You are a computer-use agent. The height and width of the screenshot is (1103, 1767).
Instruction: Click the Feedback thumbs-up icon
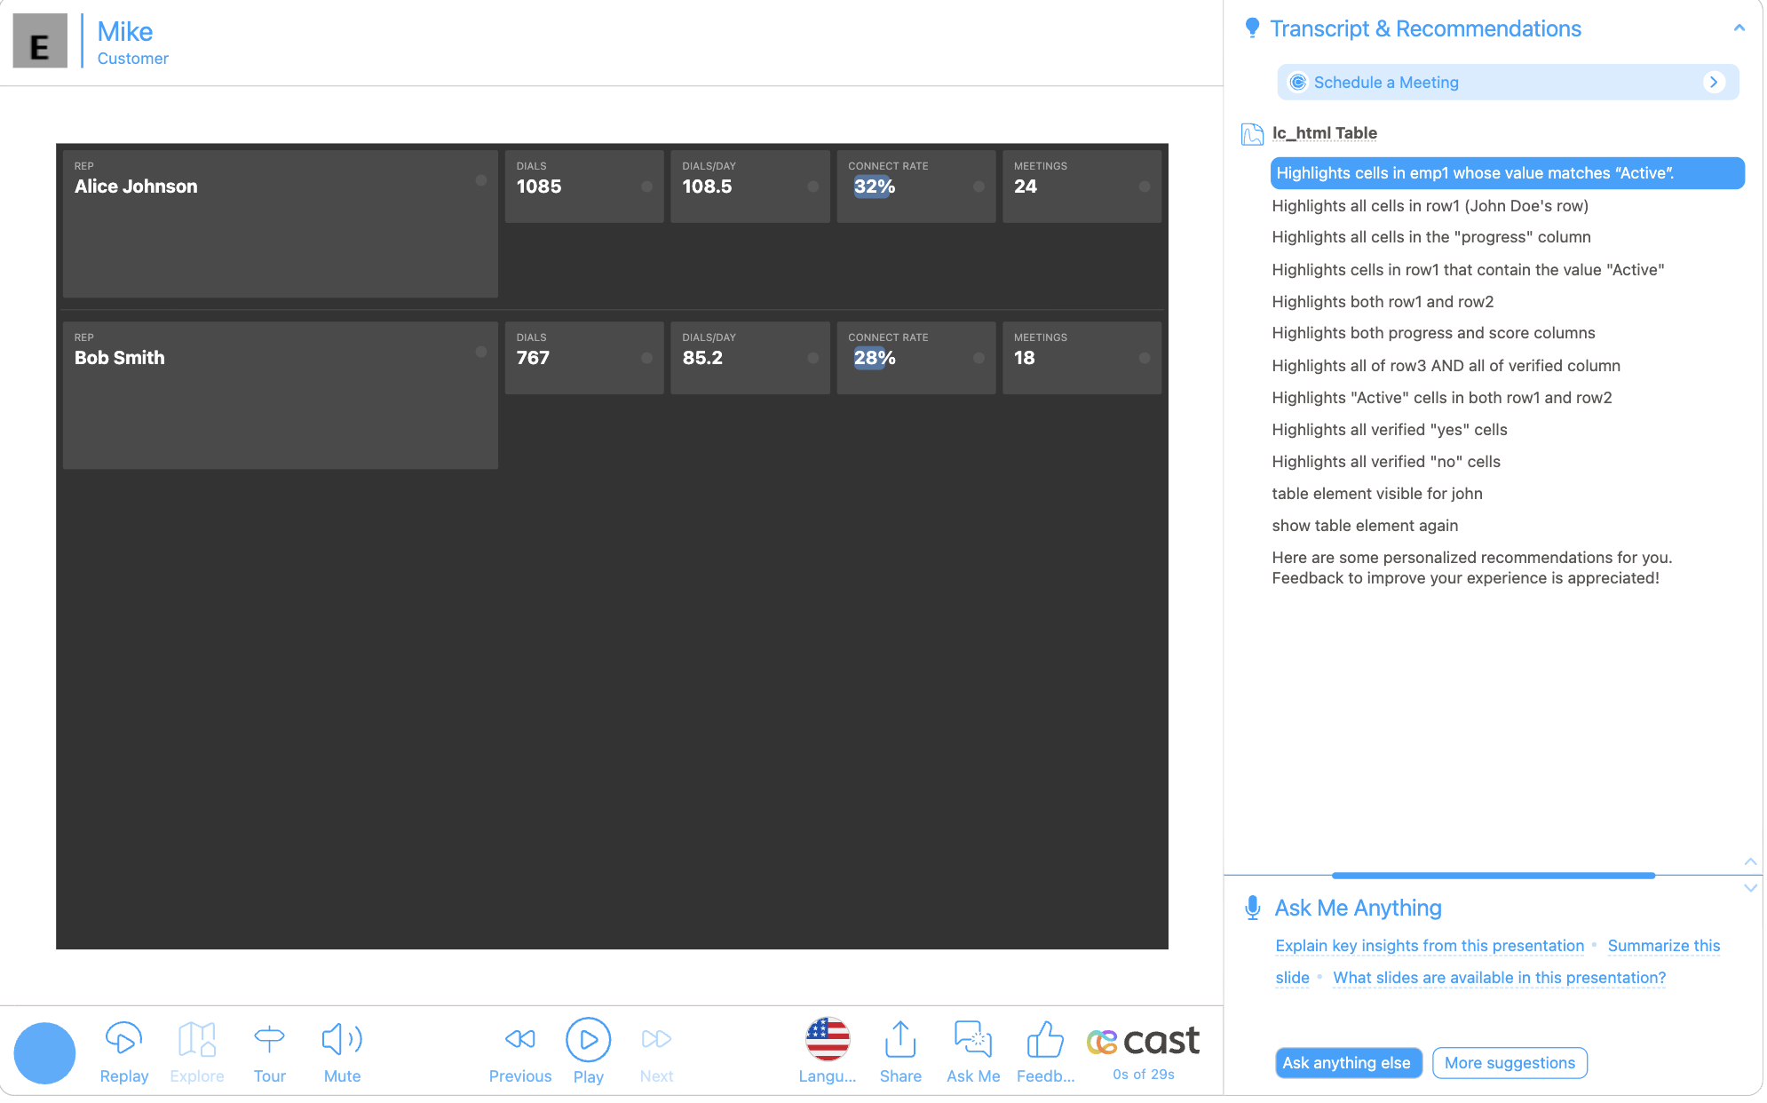1045,1039
